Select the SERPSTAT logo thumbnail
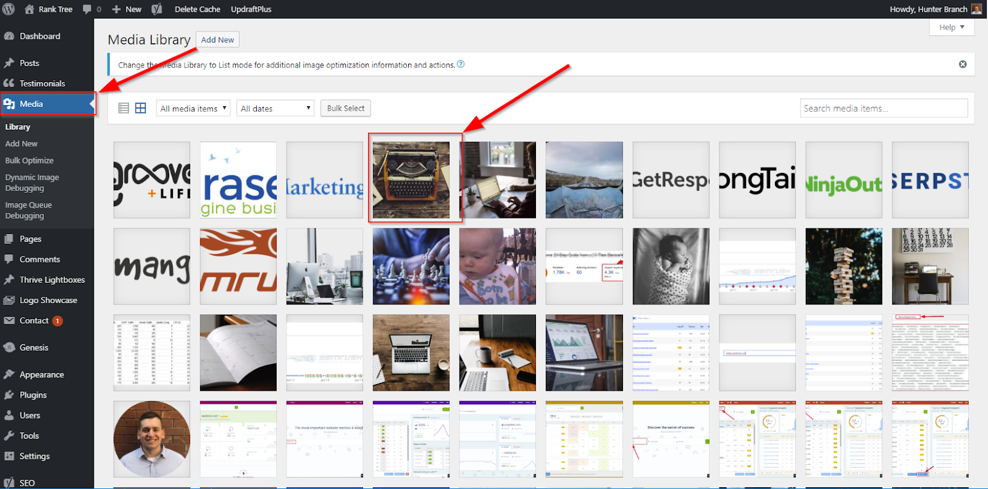Image resolution: width=988 pixels, height=489 pixels. [930, 180]
